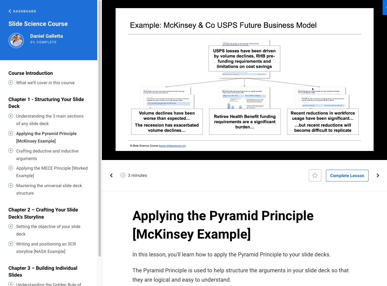Click play icon beside "Crafting deductive and inductive arguments"
Screen dimensions: 387x286
(x=11, y=151)
